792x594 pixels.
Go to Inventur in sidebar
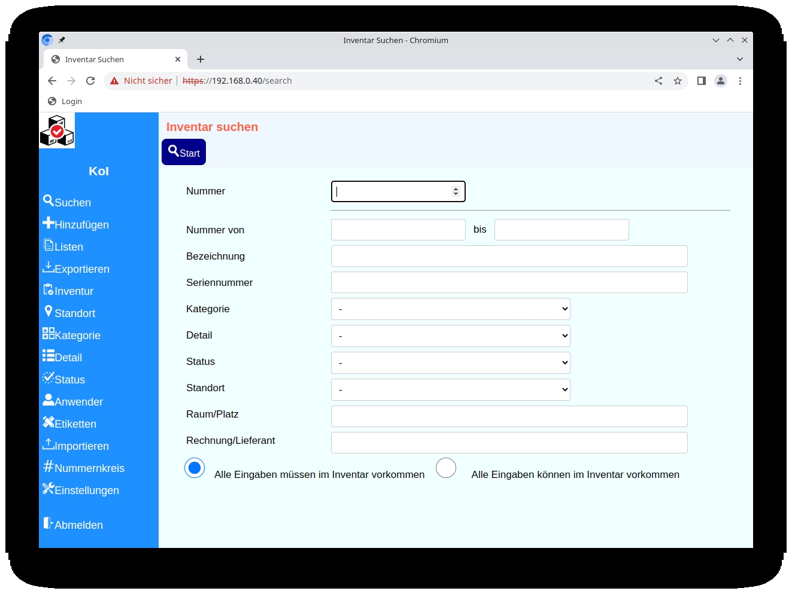click(68, 291)
